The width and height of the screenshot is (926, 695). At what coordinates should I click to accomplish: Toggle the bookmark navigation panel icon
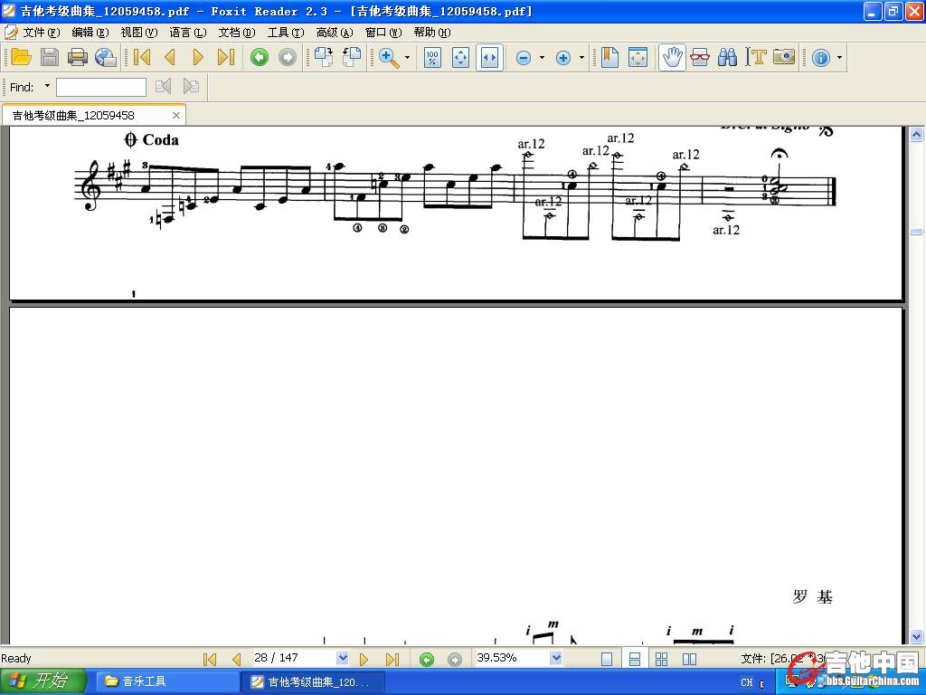[609, 57]
